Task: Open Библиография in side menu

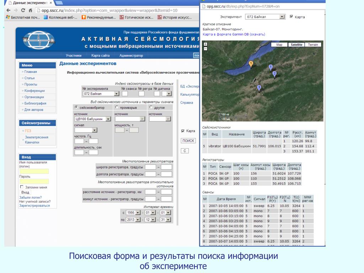Action: tap(35, 103)
